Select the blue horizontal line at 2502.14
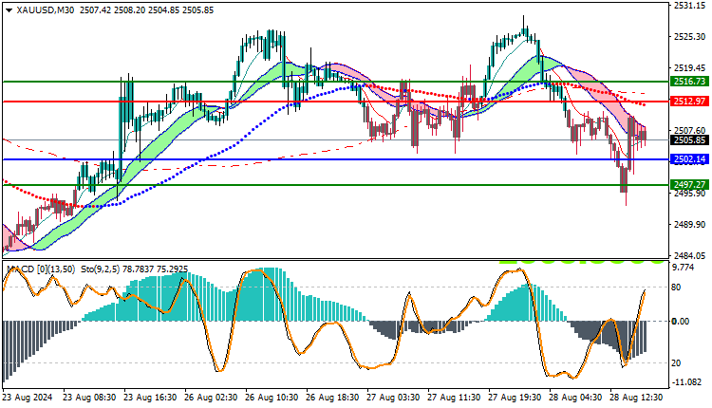 pos(335,159)
